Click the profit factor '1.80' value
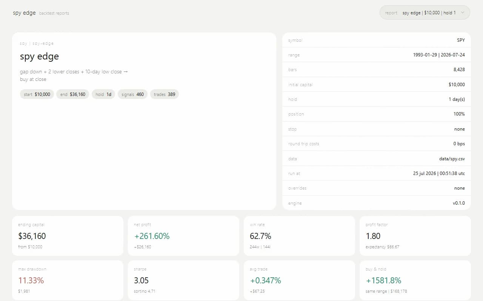This screenshot has width=483, height=301. tap(373, 236)
